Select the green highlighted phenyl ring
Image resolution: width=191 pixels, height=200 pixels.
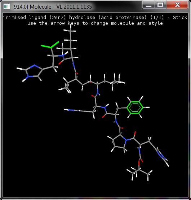135,107
